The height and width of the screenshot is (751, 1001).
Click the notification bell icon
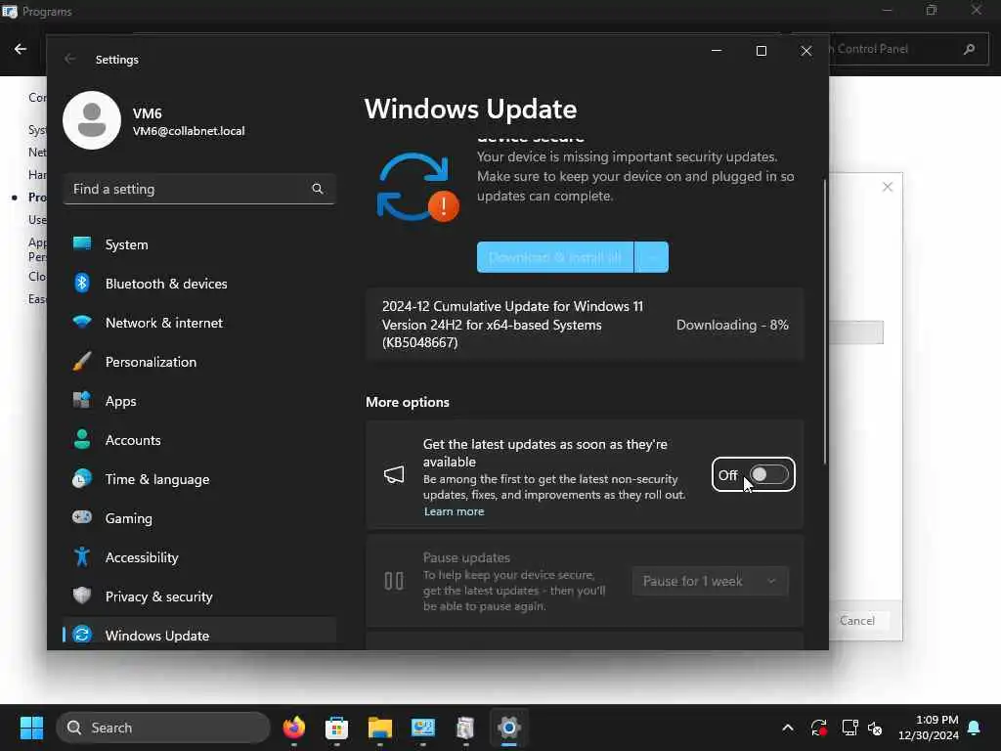point(975,728)
